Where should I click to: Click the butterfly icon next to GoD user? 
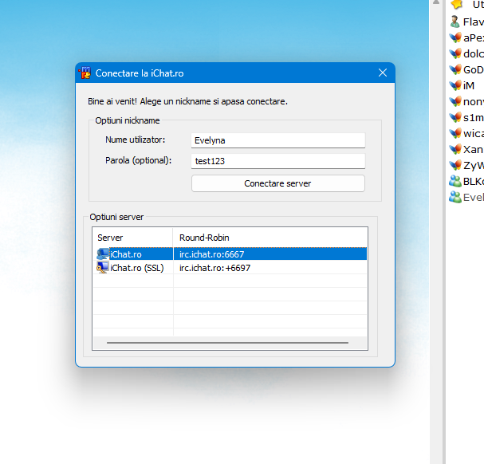coord(455,69)
